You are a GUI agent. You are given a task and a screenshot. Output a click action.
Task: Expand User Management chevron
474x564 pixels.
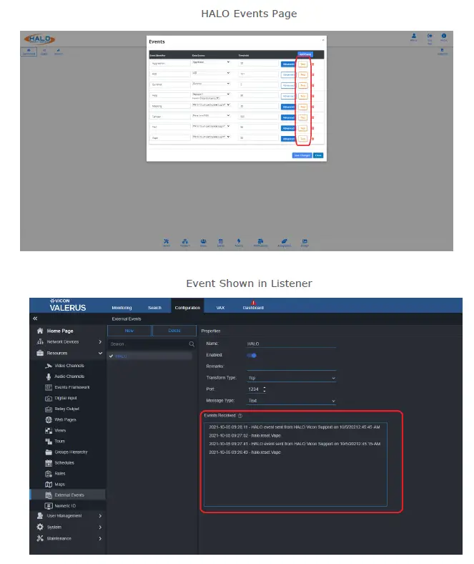(100, 516)
